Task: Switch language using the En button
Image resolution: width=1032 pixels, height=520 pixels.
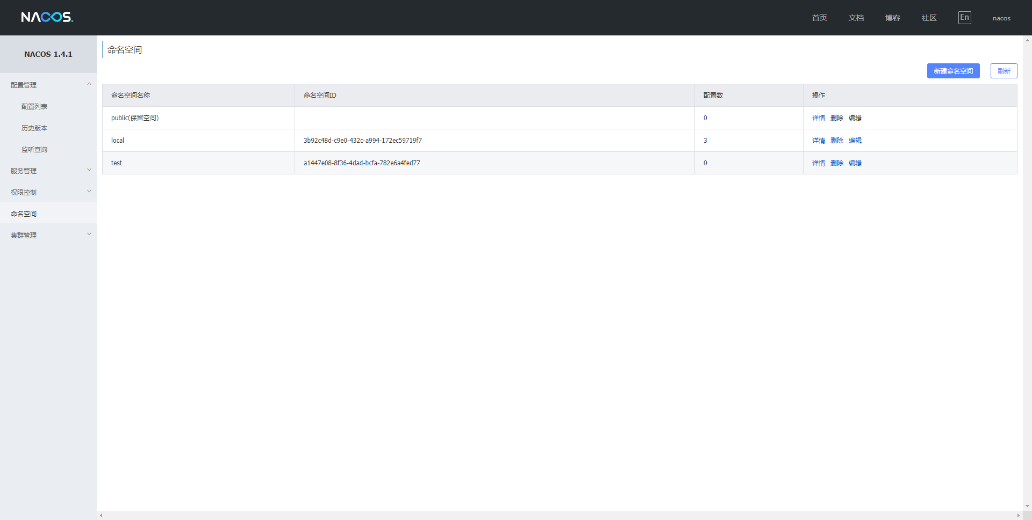Action: [x=964, y=17]
